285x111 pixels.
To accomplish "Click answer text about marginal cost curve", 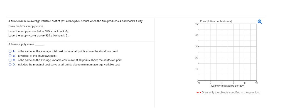I will 68,64.
